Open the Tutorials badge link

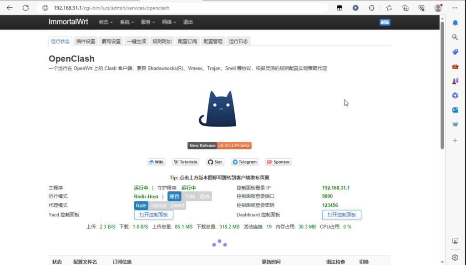(x=186, y=162)
